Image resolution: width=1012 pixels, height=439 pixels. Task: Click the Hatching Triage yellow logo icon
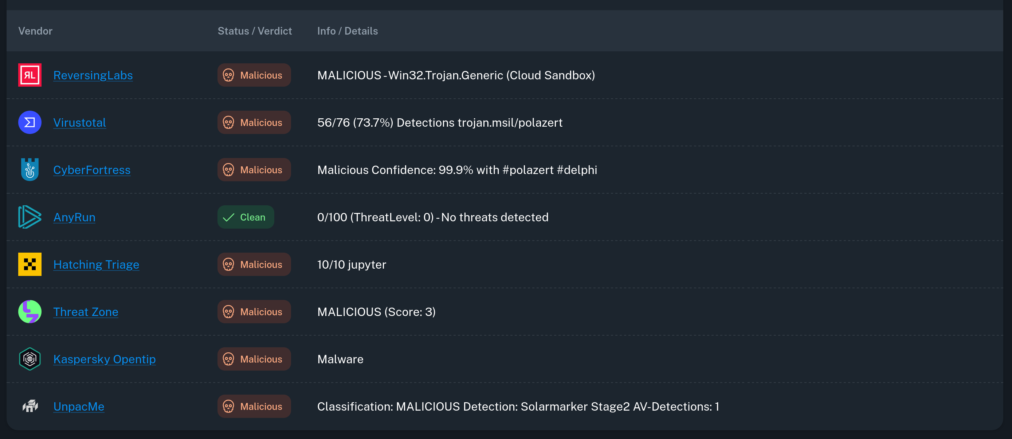point(30,264)
